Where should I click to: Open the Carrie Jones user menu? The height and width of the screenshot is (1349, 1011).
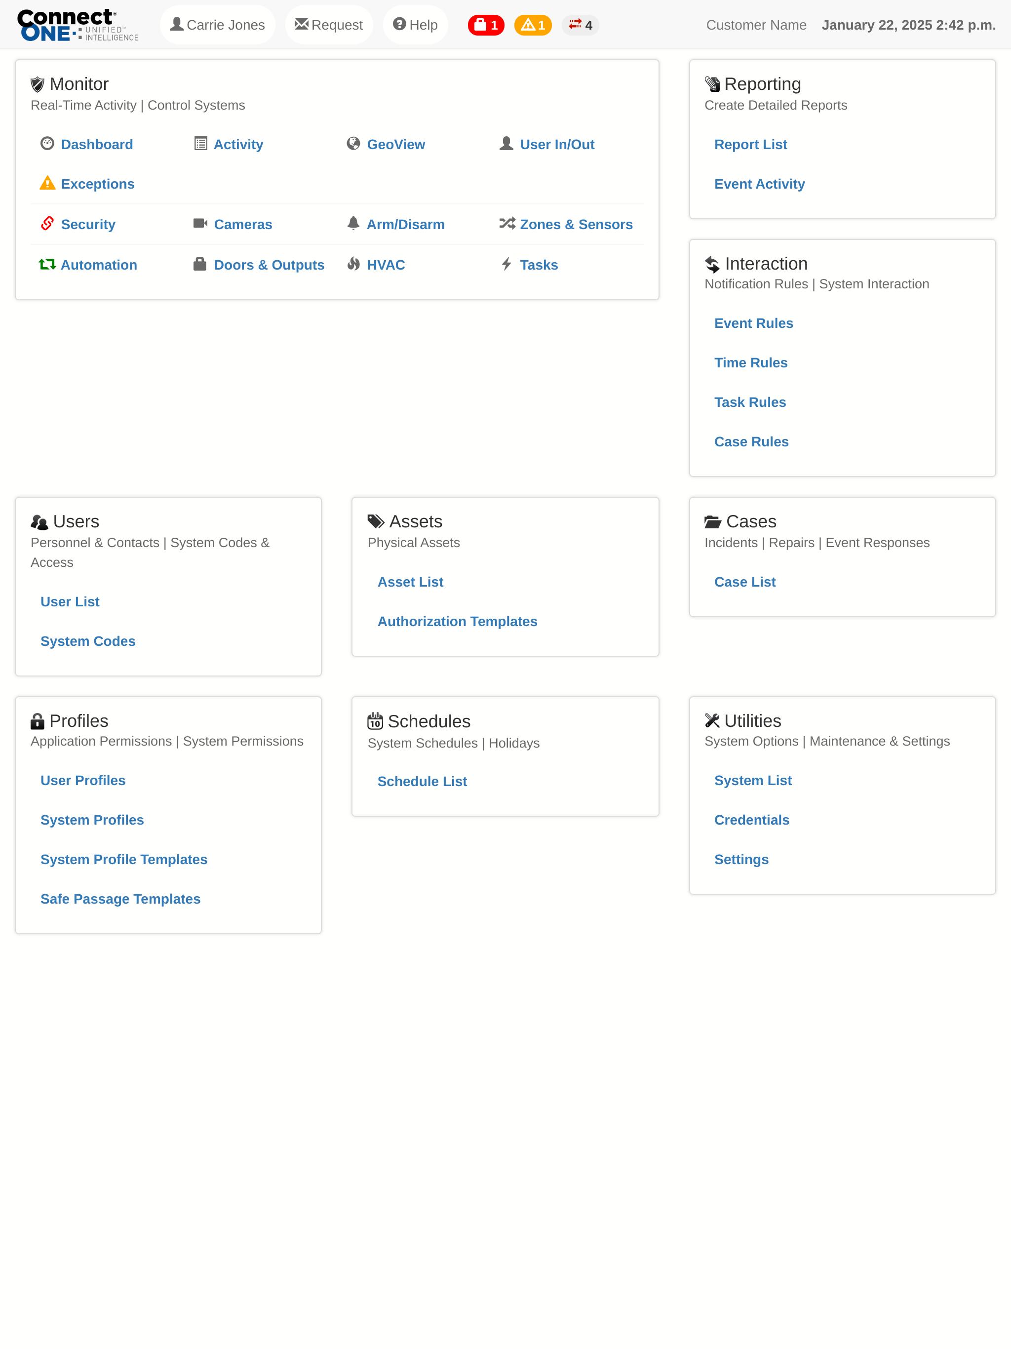217,25
